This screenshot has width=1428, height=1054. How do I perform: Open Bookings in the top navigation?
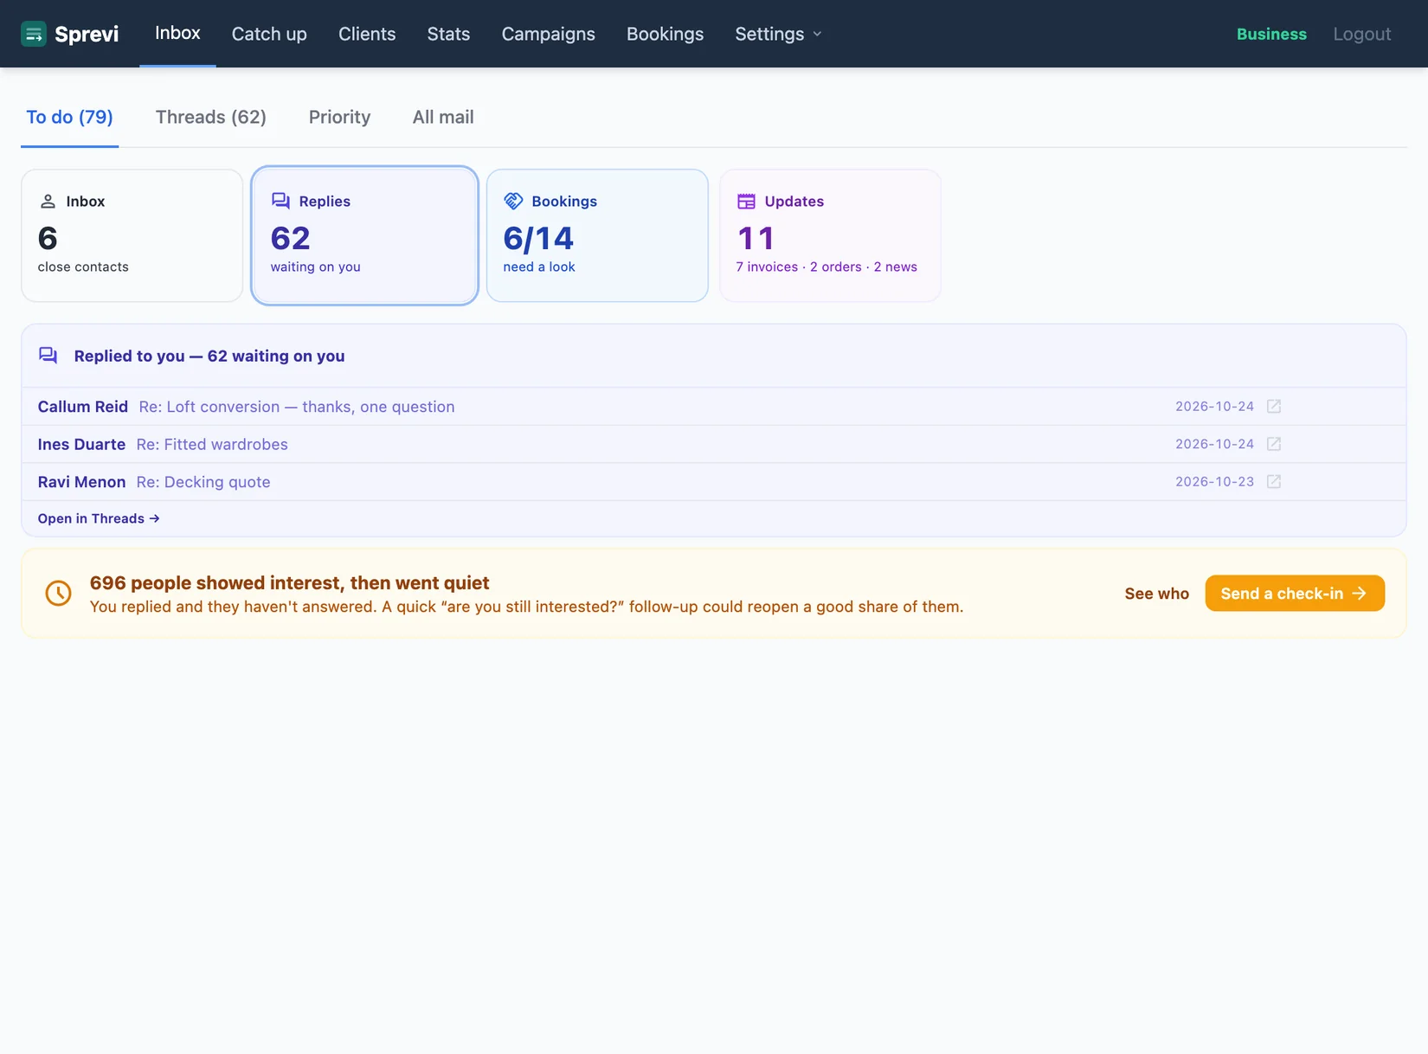pyautogui.click(x=666, y=34)
